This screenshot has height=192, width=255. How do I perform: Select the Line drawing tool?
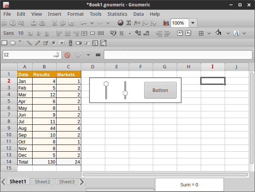click(x=29, y=43)
